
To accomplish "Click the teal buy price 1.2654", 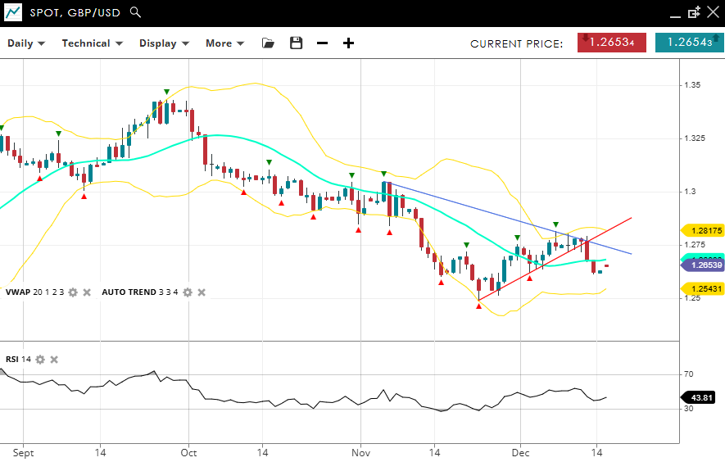I will pyautogui.click(x=689, y=43).
